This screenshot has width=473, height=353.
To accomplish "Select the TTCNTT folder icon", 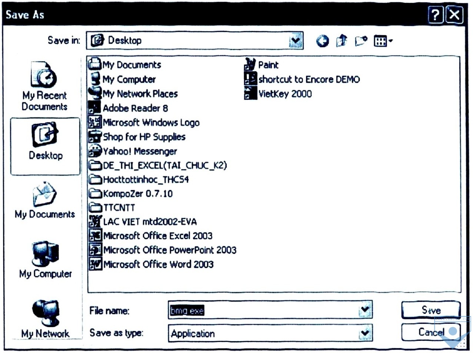I will [x=95, y=207].
